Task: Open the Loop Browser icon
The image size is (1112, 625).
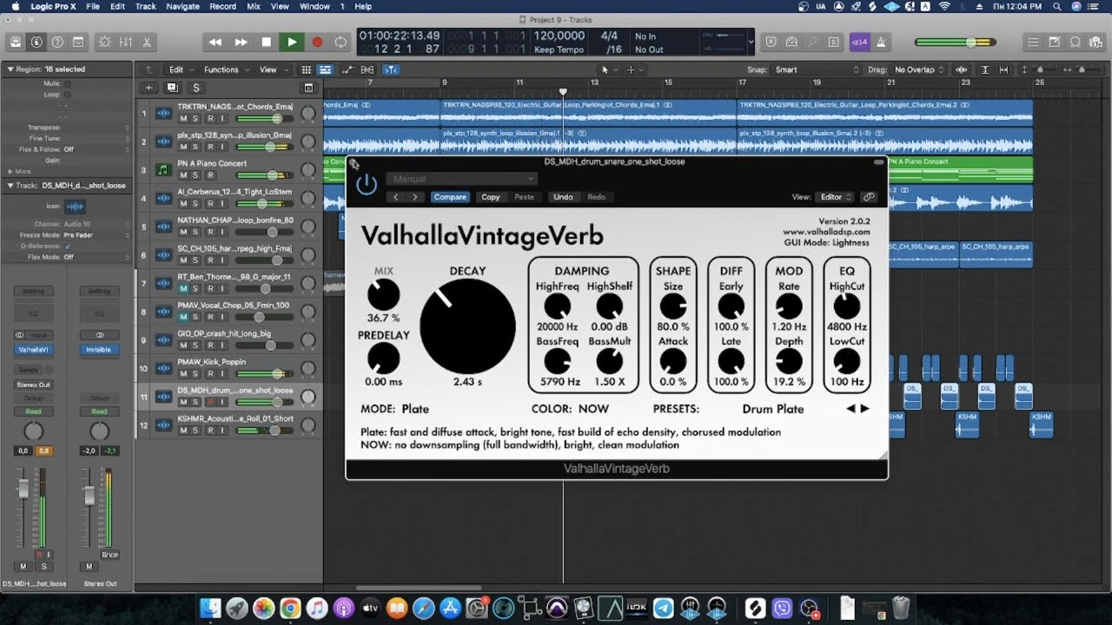Action: point(1074,42)
